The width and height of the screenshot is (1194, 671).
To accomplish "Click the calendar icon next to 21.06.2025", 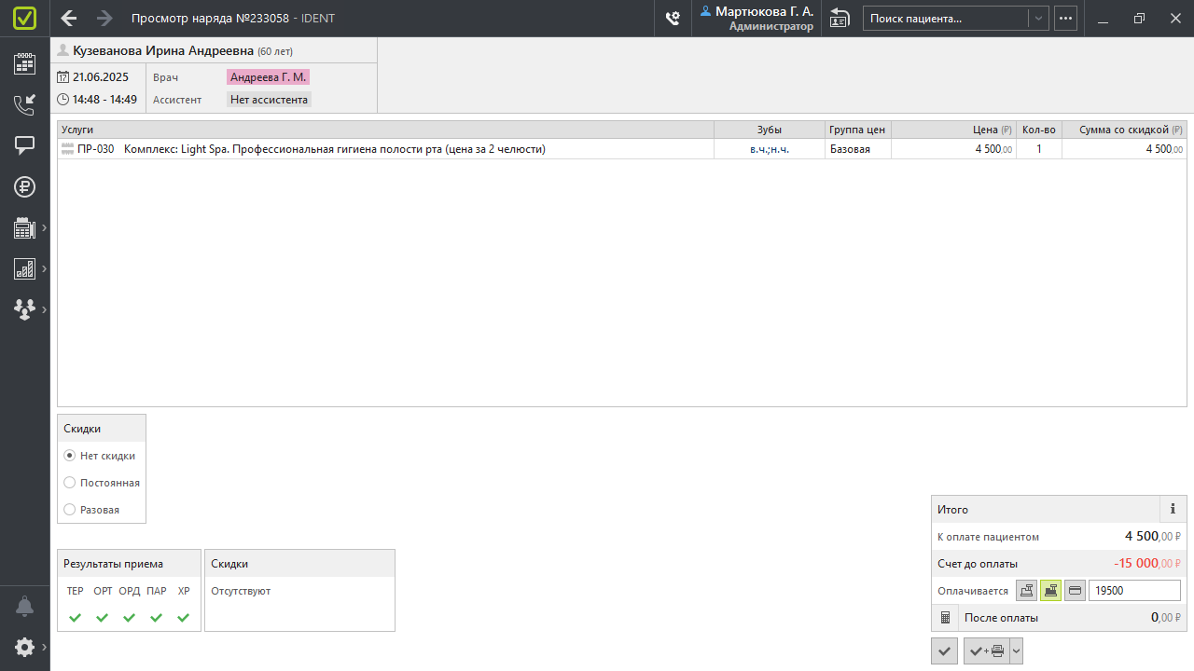I will point(63,77).
